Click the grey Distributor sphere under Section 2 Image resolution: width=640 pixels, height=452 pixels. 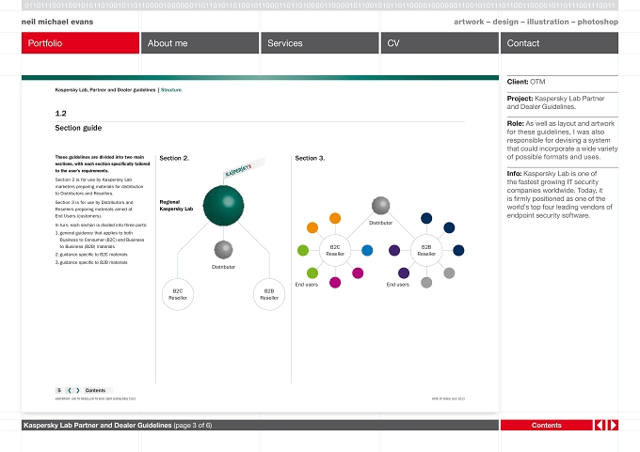click(223, 249)
